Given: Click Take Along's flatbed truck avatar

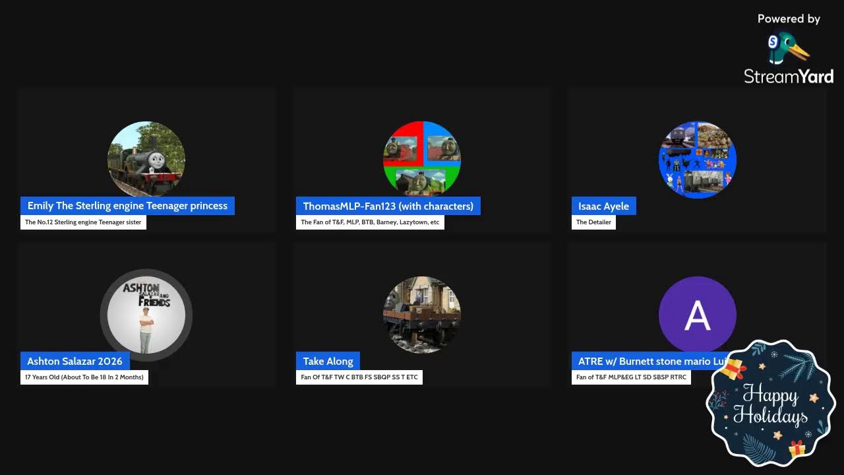Looking at the screenshot, I should click(422, 315).
